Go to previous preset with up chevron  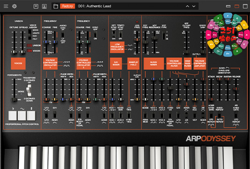pos(187,7)
